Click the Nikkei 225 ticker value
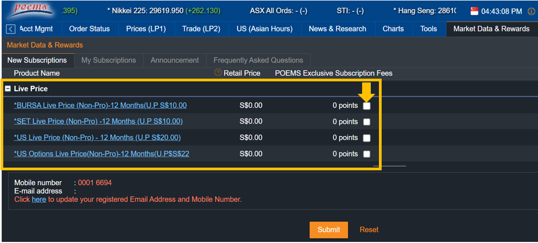 (x=163, y=11)
